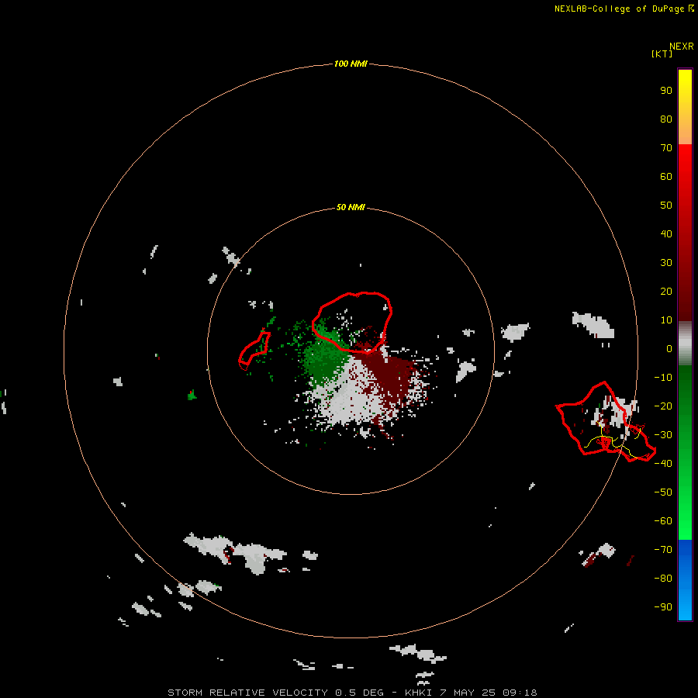The height and width of the screenshot is (698, 698).
Task: Select the -50 value on the velocity scale
Action: pos(663,492)
